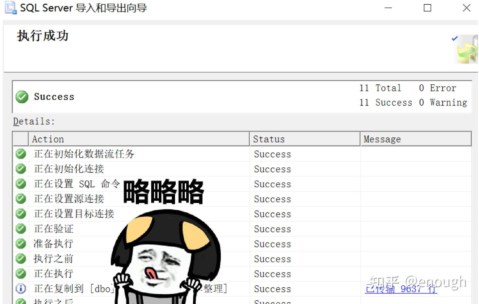Click green check icon for 执行之前 row
Screen dimensions: 479x304
[21, 259]
